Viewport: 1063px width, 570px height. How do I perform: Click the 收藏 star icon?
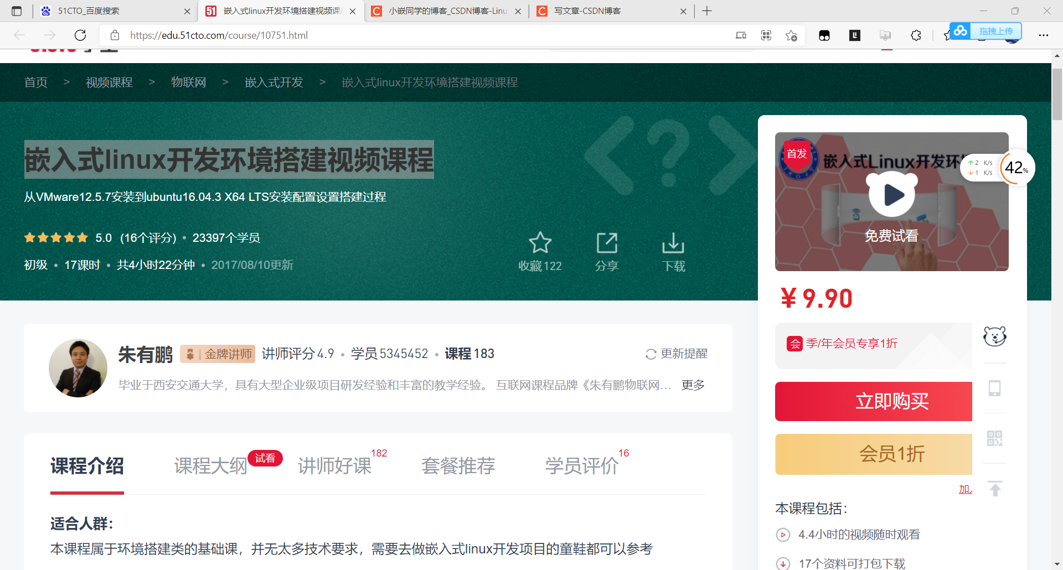point(540,242)
